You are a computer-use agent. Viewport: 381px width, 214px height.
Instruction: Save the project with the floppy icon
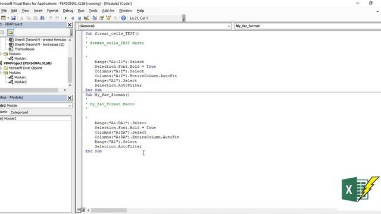point(13,18)
